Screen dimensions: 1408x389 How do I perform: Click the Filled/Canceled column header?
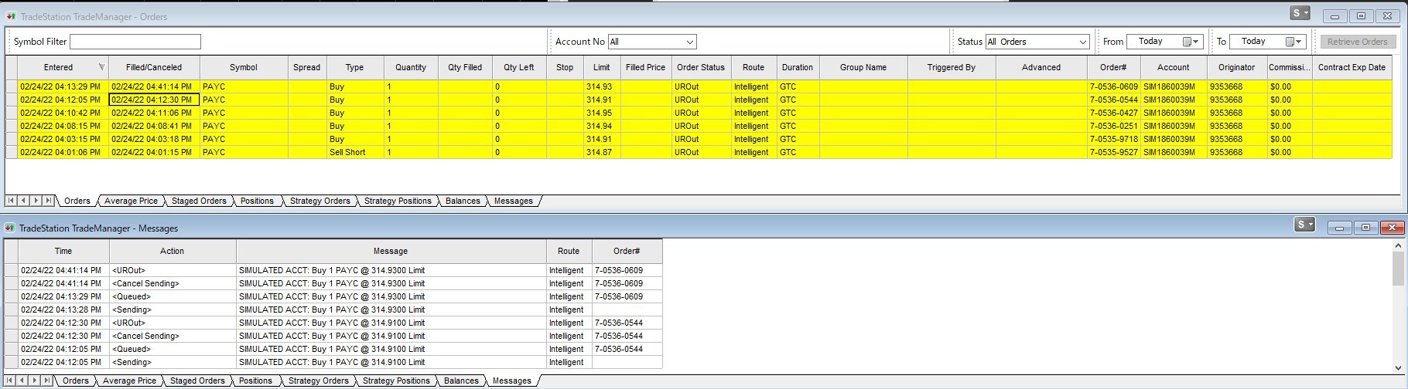pos(154,67)
